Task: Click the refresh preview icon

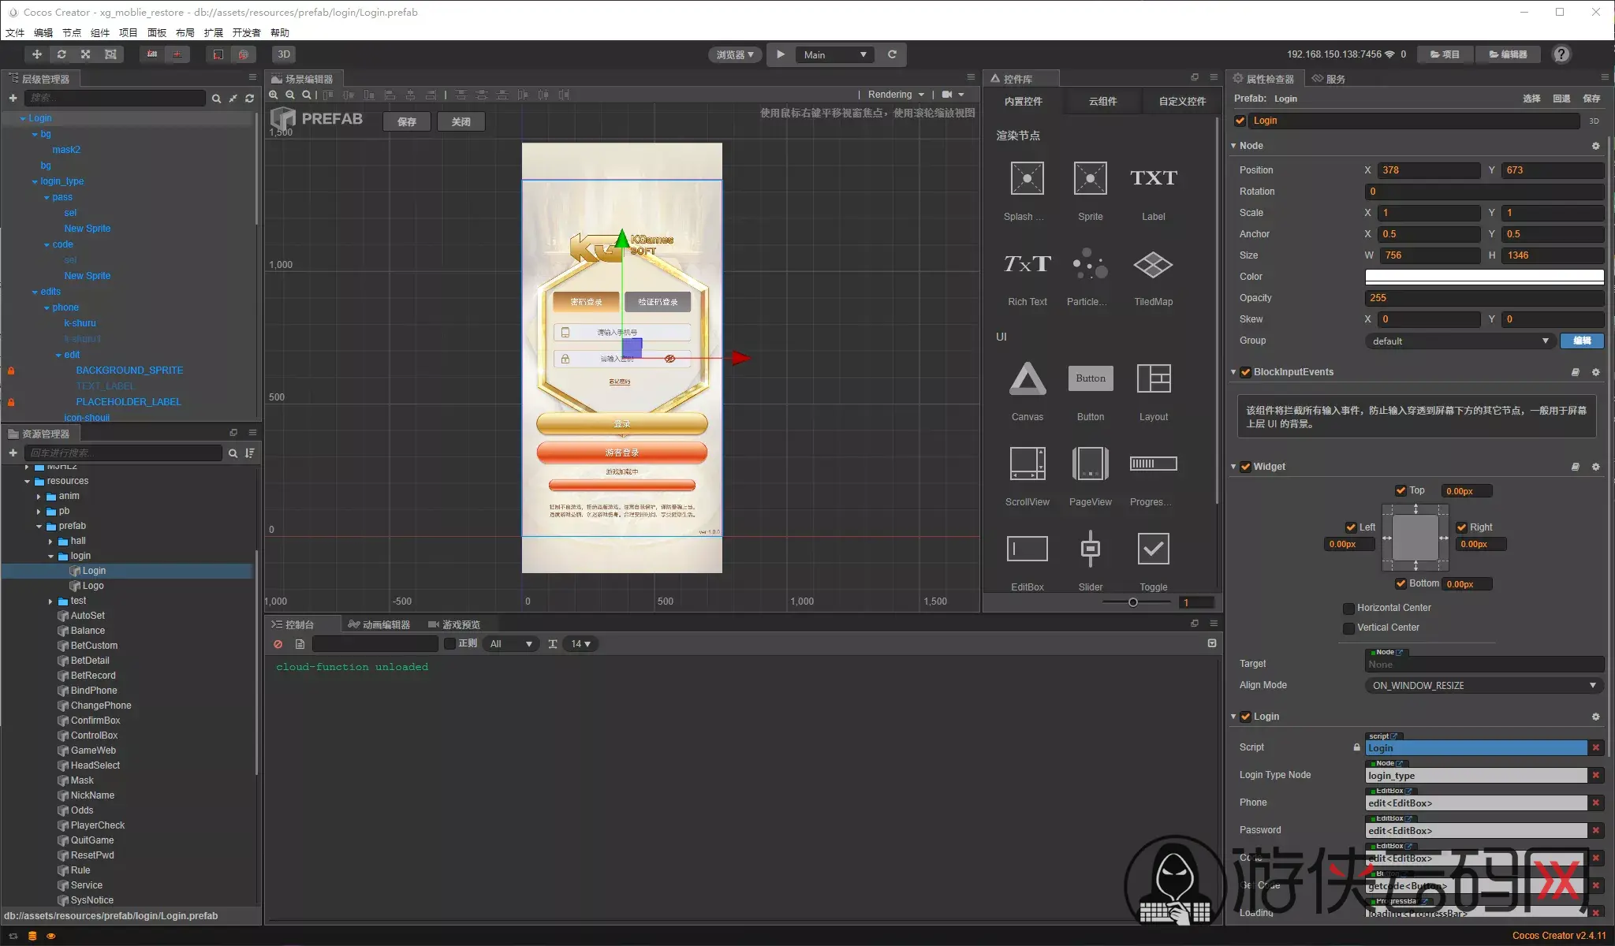Action: [892, 54]
